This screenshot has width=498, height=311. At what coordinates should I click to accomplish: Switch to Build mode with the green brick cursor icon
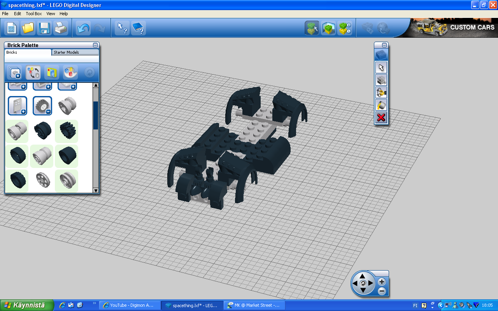[x=312, y=28]
